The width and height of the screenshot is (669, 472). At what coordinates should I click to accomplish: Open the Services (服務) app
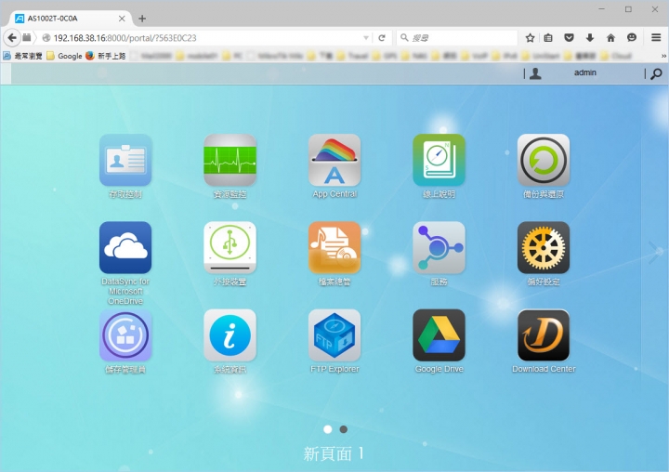tap(439, 247)
